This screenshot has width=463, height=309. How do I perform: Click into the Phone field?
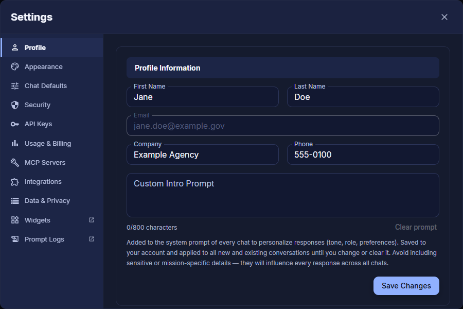(363, 154)
